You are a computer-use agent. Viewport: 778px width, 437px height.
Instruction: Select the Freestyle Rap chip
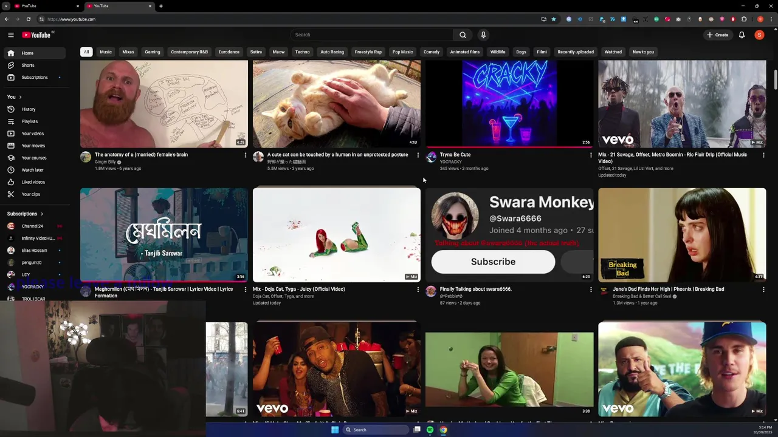coord(368,52)
